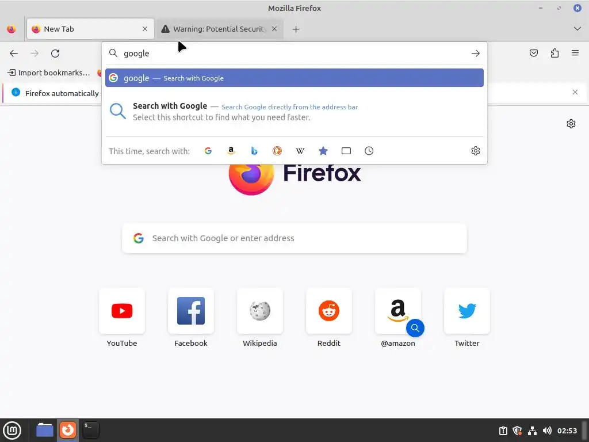Click the update manager shield tray icon
The image size is (589, 442).
point(517,430)
